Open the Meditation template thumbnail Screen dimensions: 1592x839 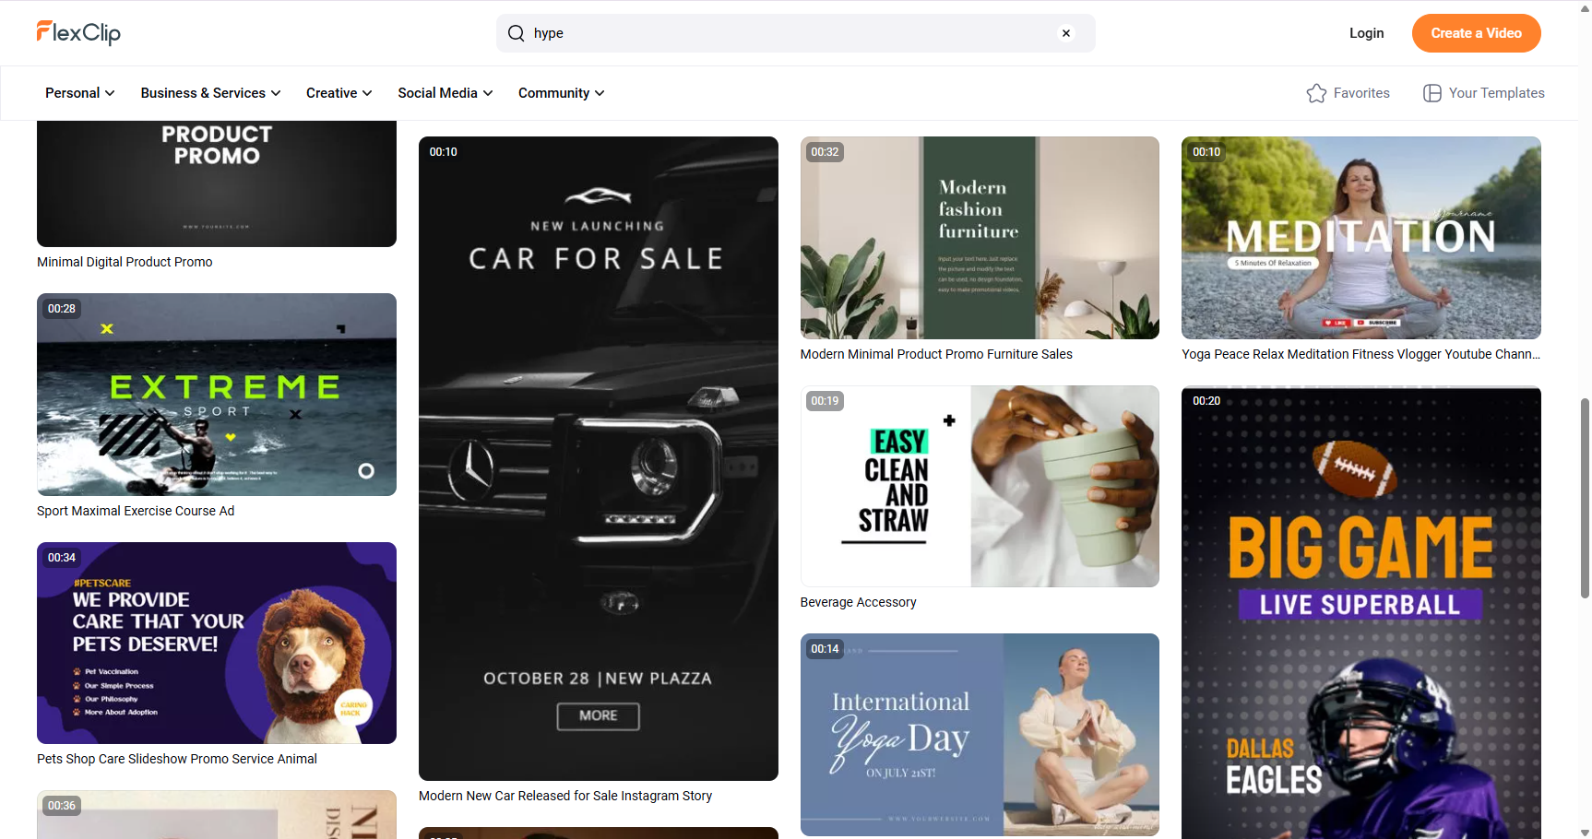pos(1361,238)
